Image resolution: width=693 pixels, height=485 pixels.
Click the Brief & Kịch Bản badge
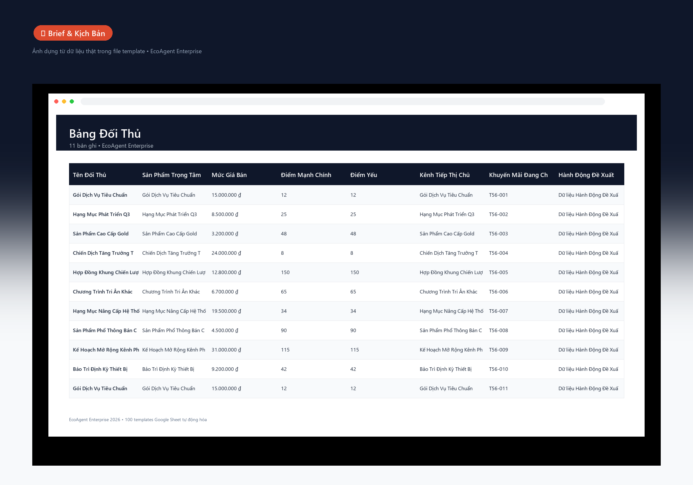coord(73,33)
